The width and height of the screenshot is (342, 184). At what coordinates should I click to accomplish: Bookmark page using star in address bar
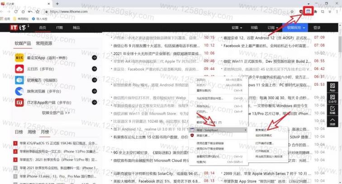(x=292, y=12)
